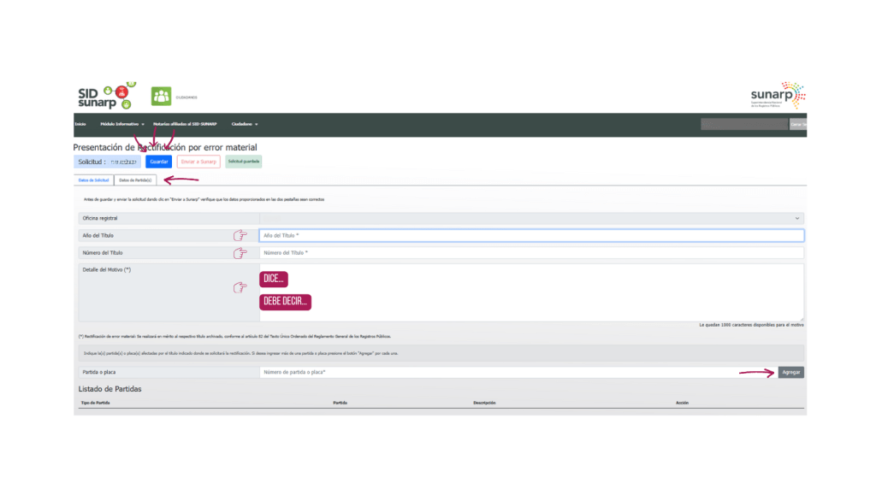Click the blue Guardar button
Image resolution: width=876 pixels, height=495 pixels.
coord(158,162)
